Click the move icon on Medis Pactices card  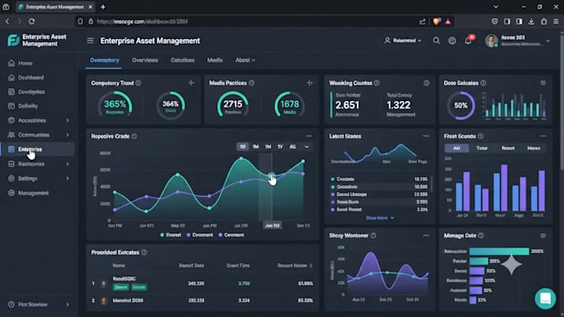pyautogui.click(x=309, y=83)
